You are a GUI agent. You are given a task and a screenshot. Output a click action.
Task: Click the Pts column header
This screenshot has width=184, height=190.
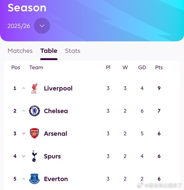click(x=159, y=68)
